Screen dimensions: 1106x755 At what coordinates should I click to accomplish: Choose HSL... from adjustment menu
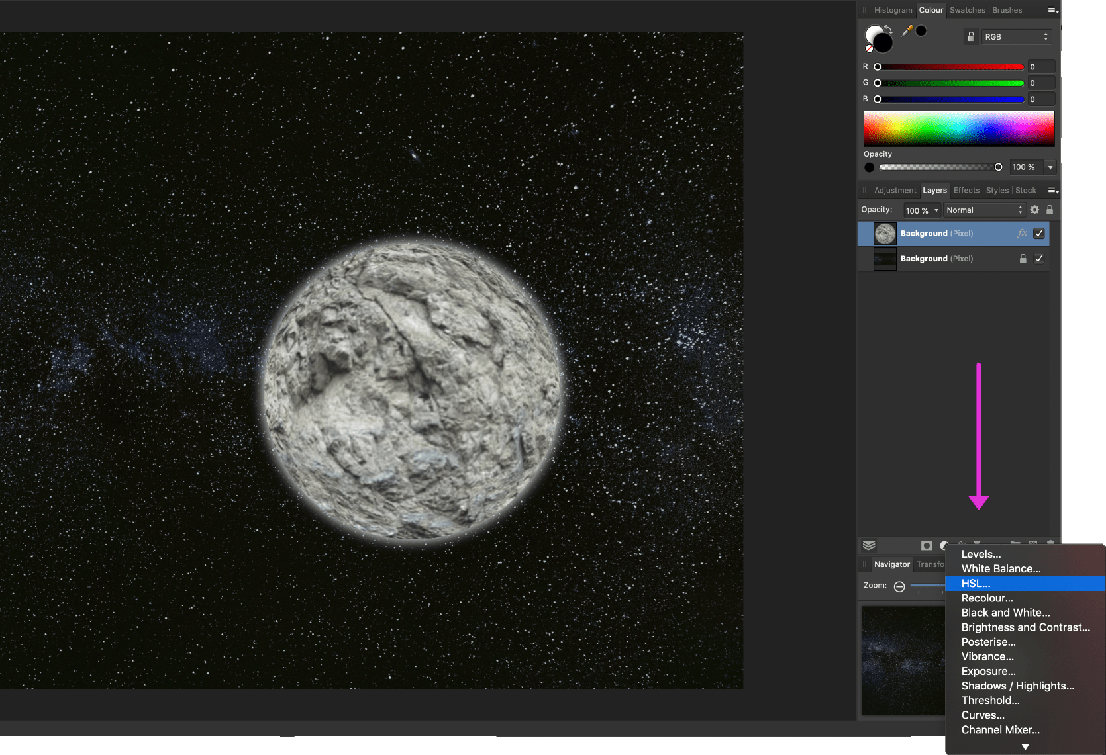[976, 584]
